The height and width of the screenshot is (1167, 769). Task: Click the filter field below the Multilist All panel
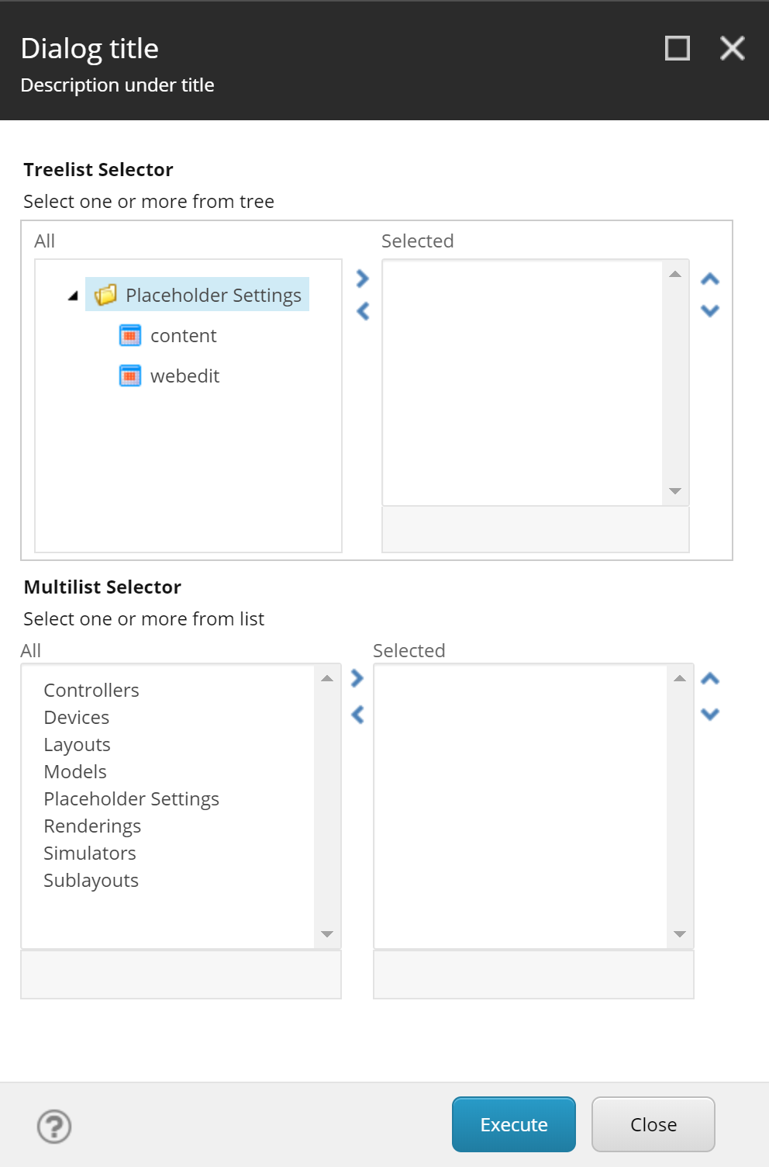point(181,975)
